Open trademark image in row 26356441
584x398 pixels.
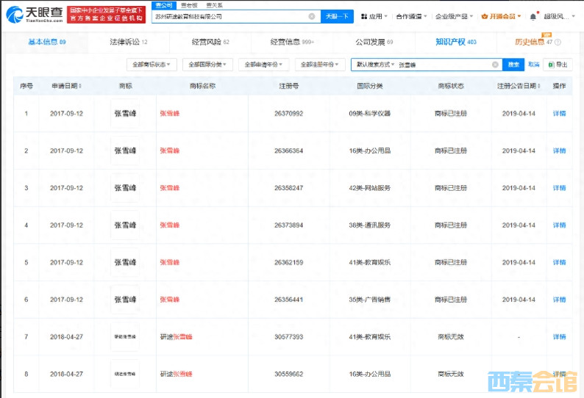[x=125, y=300]
